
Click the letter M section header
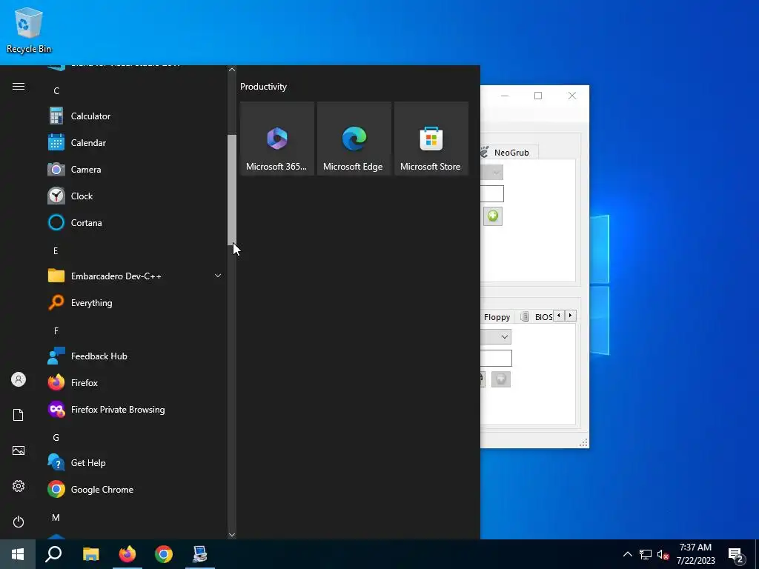click(56, 518)
